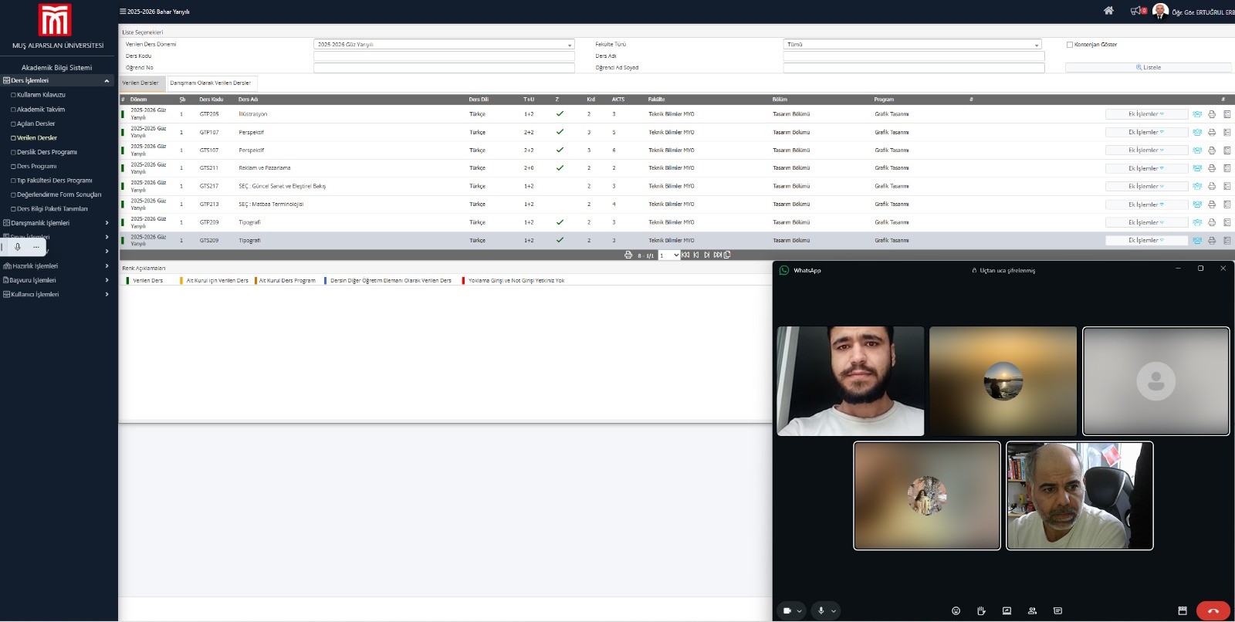Click the Listele button
The image size is (1235, 622).
(x=1148, y=68)
